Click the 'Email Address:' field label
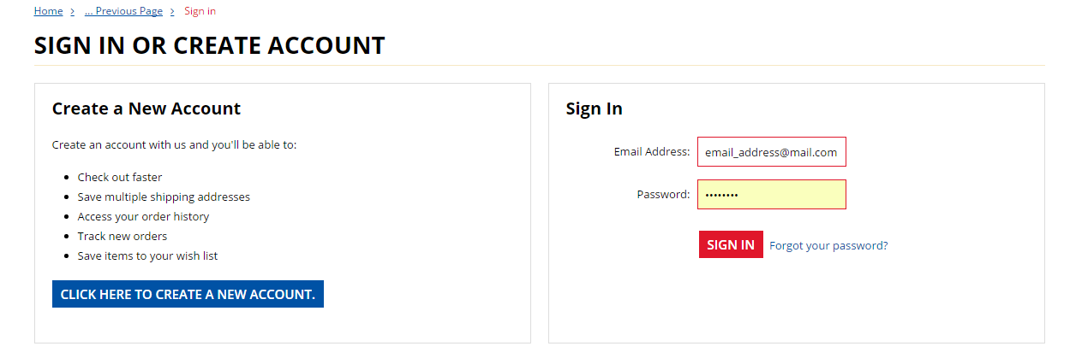1076x364 pixels. (652, 152)
